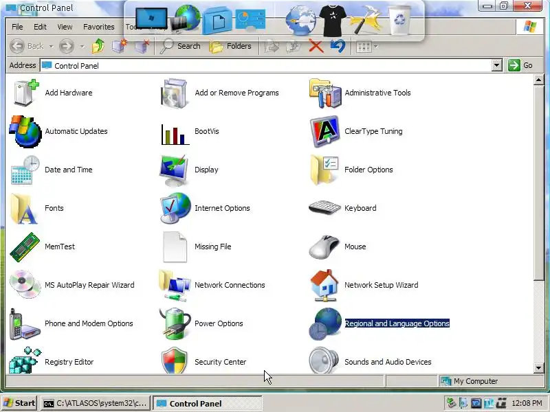The width and height of the screenshot is (550, 412).
Task: Open the Favorites menu
Action: coord(99,27)
